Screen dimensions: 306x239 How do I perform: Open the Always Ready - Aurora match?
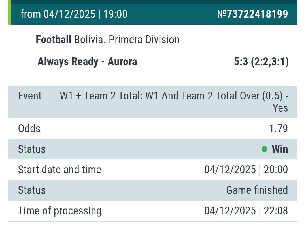coord(87,62)
